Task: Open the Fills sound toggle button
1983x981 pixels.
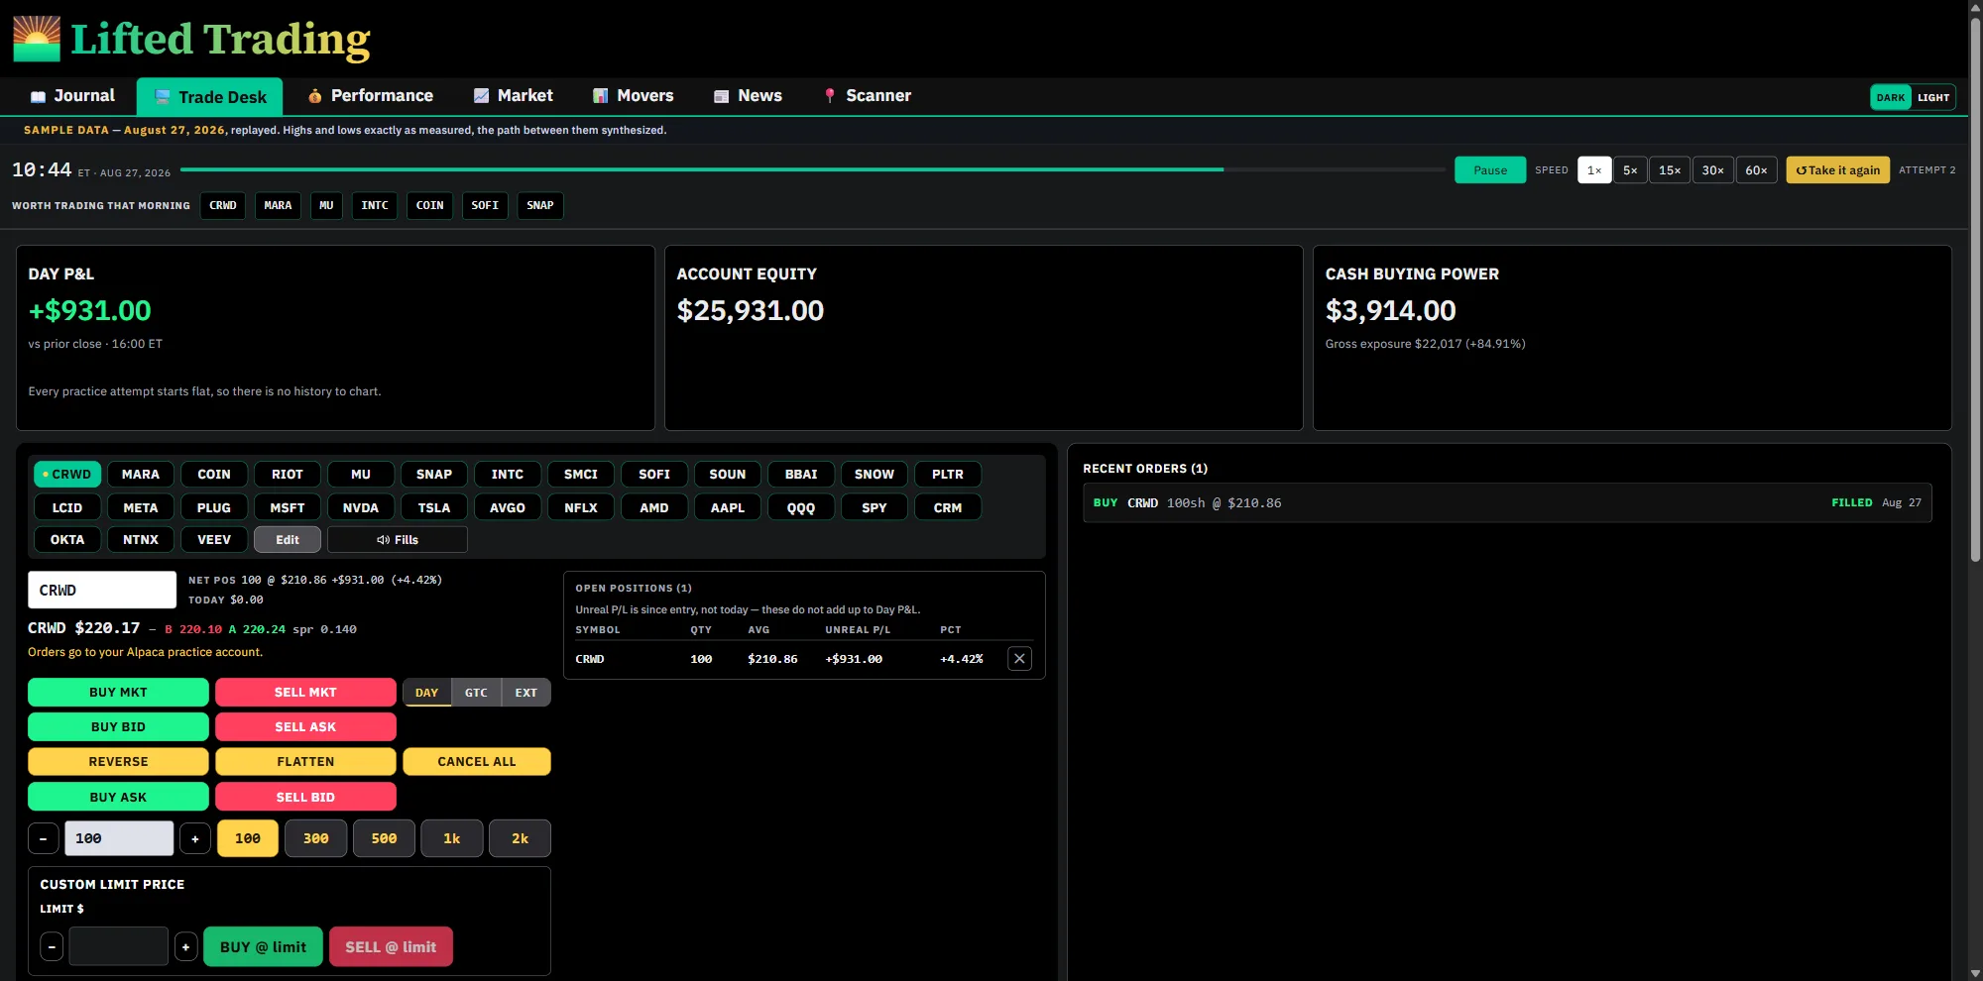Action: click(398, 540)
